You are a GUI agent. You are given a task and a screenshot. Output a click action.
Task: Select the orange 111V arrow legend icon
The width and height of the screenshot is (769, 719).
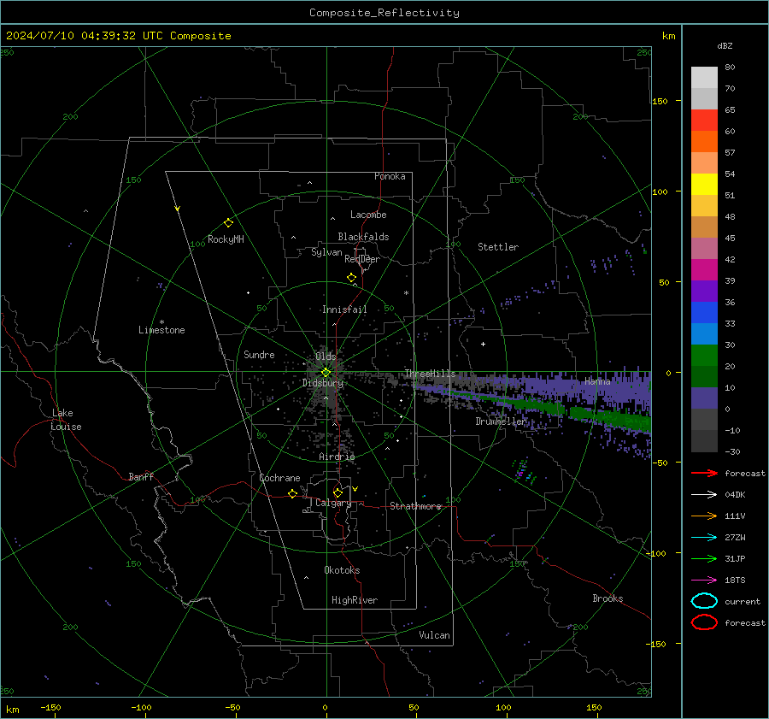click(x=704, y=516)
